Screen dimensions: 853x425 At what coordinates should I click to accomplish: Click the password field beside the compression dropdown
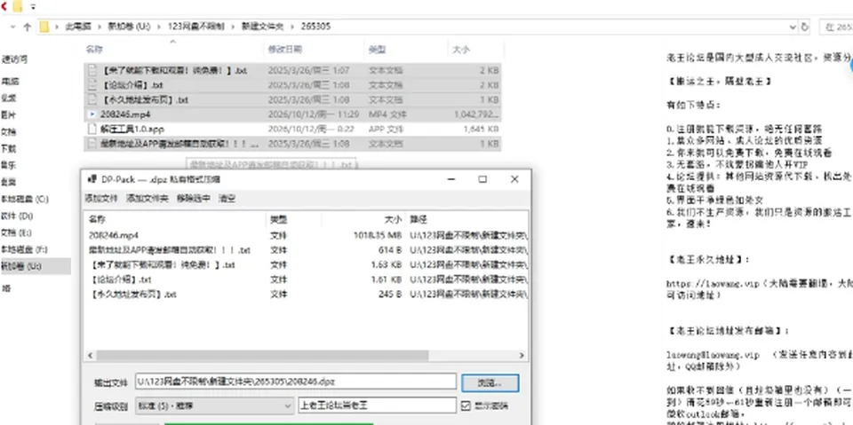(377, 405)
